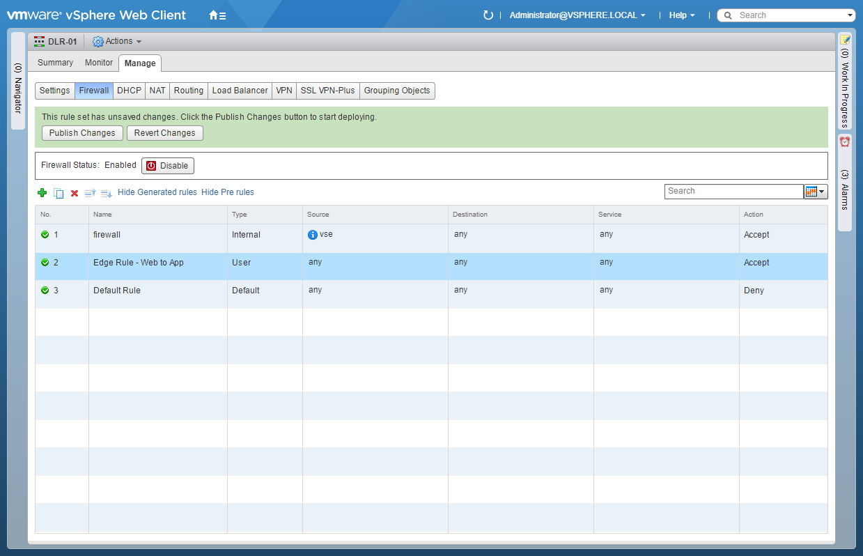Move the selected rule up
863x556 pixels.
click(x=90, y=193)
